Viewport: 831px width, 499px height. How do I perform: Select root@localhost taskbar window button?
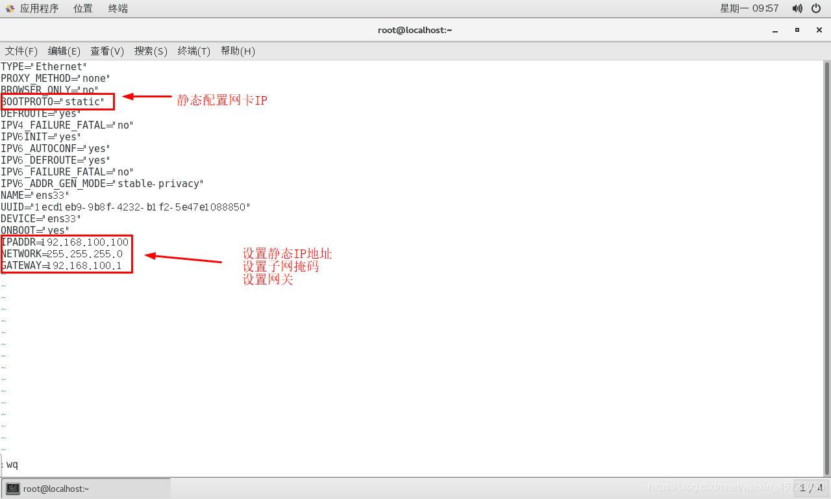(x=86, y=489)
